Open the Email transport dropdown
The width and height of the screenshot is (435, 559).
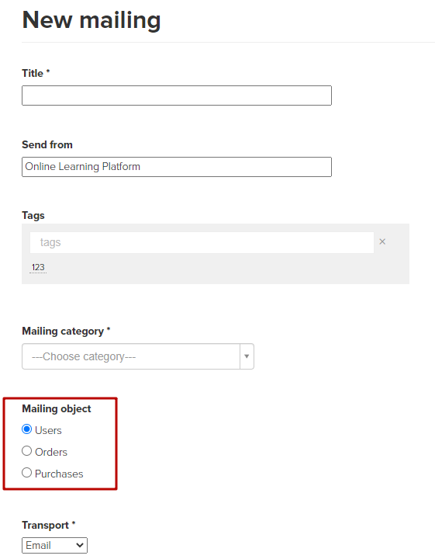[x=54, y=545]
